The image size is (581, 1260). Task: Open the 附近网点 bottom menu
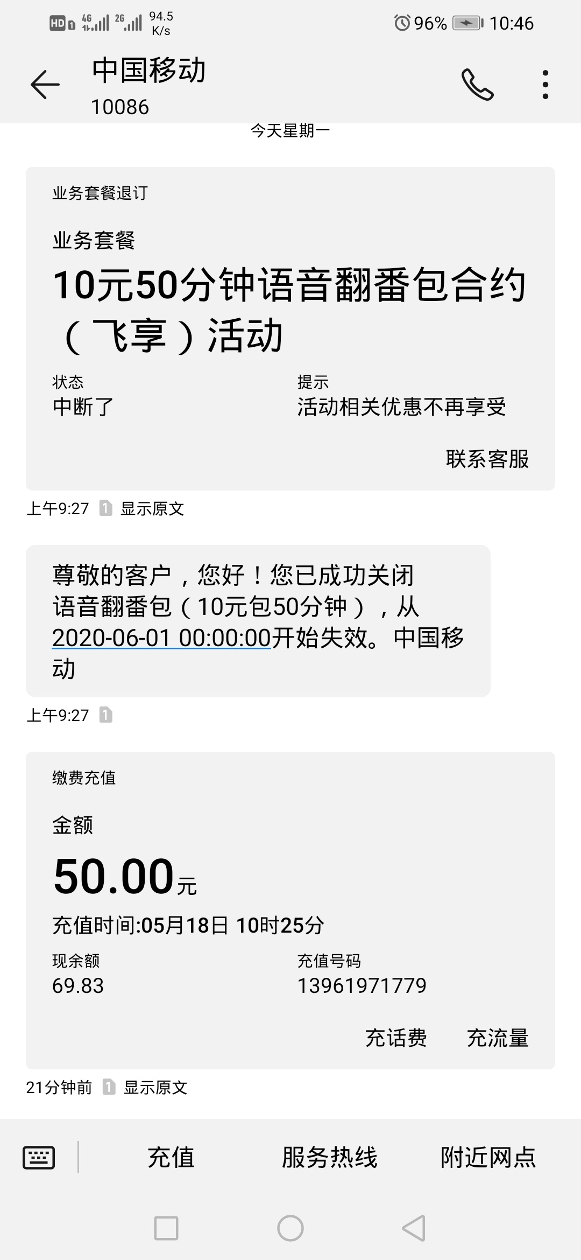(x=488, y=1157)
